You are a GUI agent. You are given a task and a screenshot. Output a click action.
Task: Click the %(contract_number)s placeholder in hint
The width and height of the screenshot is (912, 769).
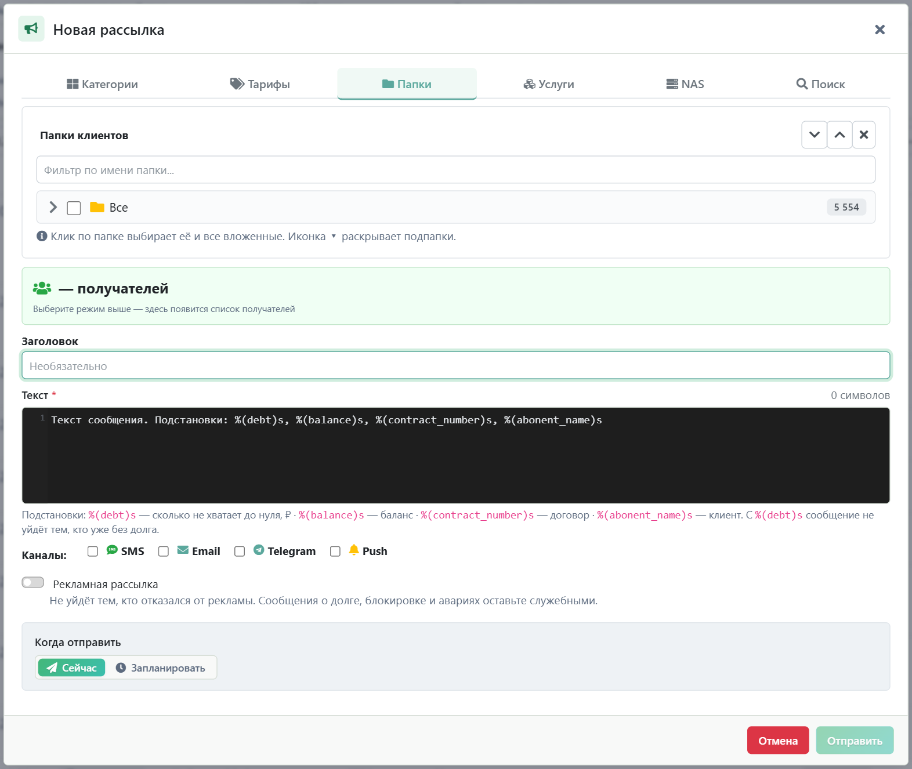coord(477,515)
